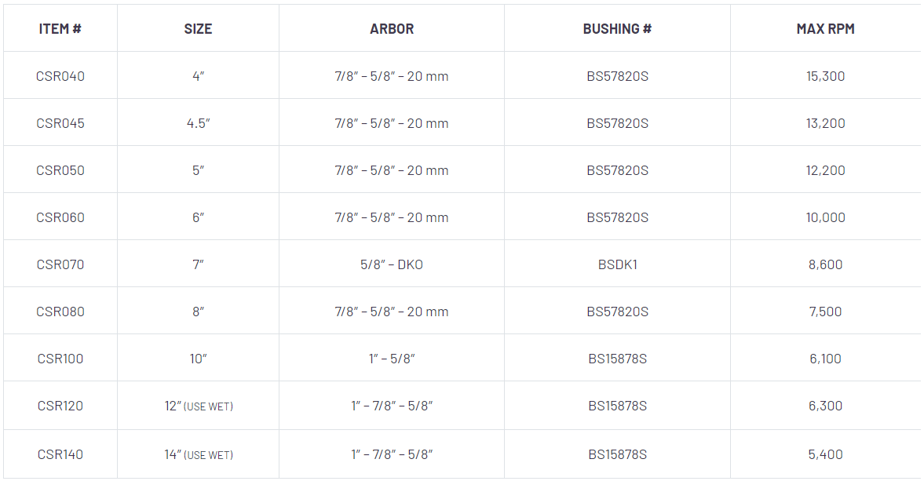Image resolution: width=924 pixels, height=481 pixels.
Task: Select the ARBOR column header
Action: (x=392, y=29)
